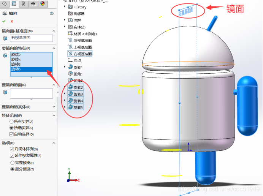
Task: Expand the 要镜向的实体 section
Action: (54, 107)
